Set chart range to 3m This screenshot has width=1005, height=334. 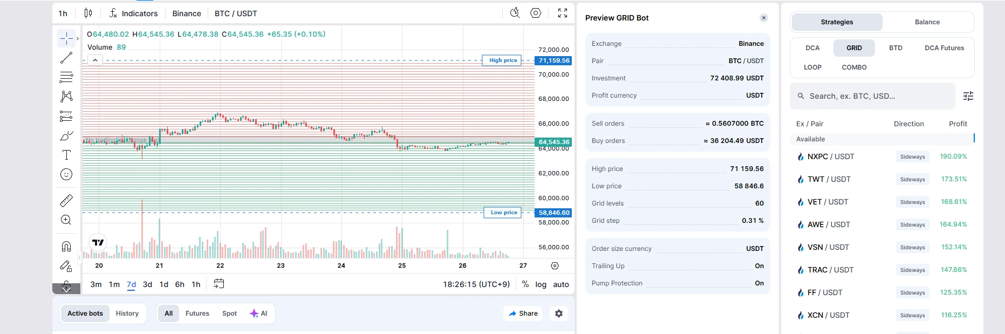[96, 284]
